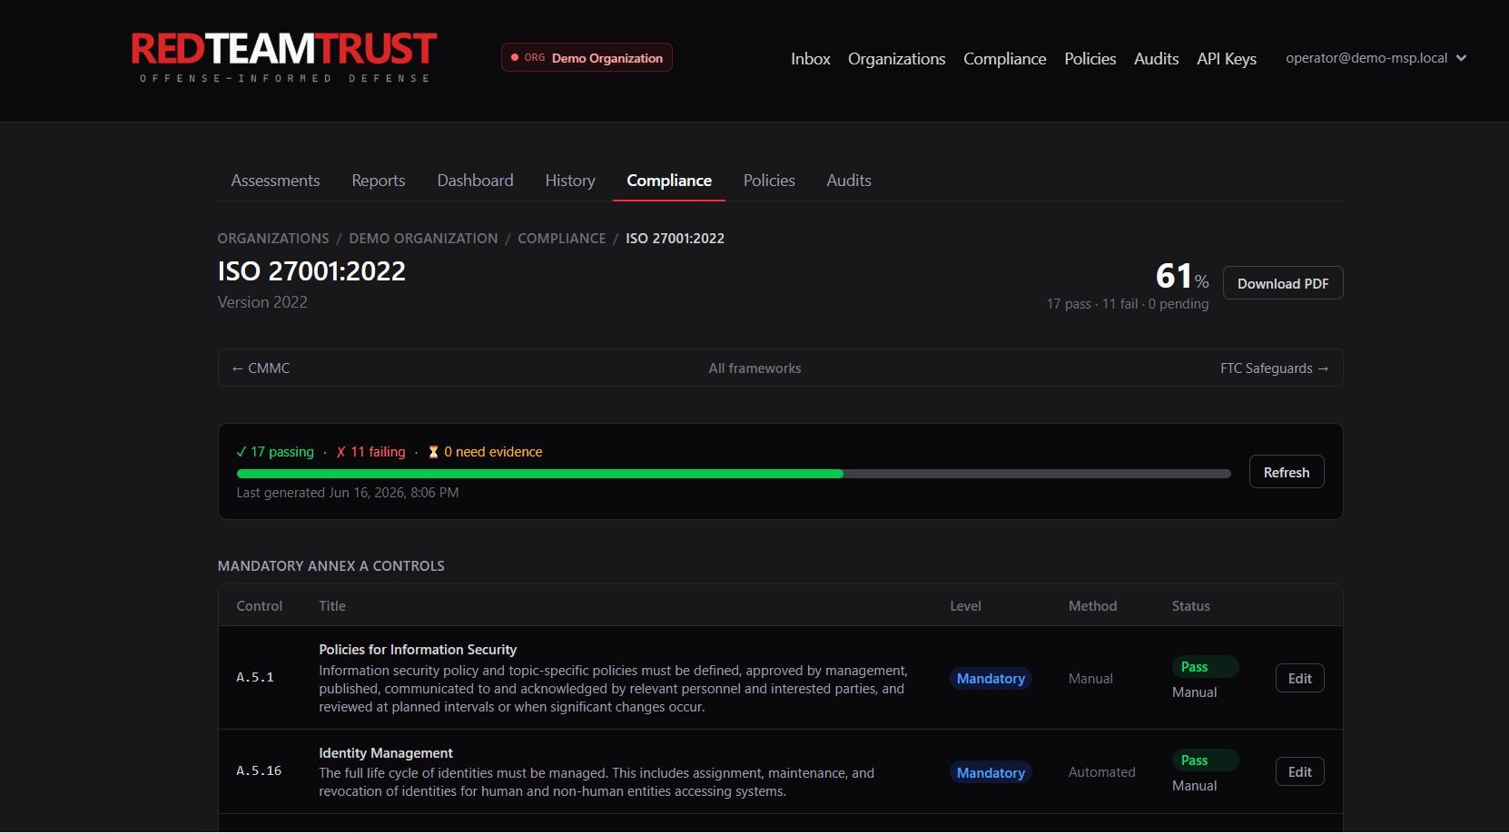Open the Demo Organization org badge
Screen dimensions: 1509x834
pos(587,57)
